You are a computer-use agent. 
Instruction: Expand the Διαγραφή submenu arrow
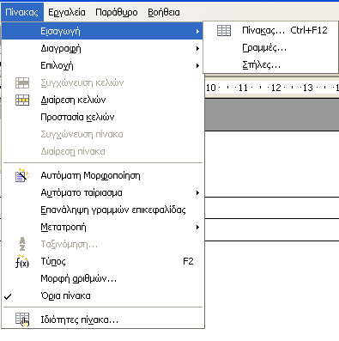(197, 49)
